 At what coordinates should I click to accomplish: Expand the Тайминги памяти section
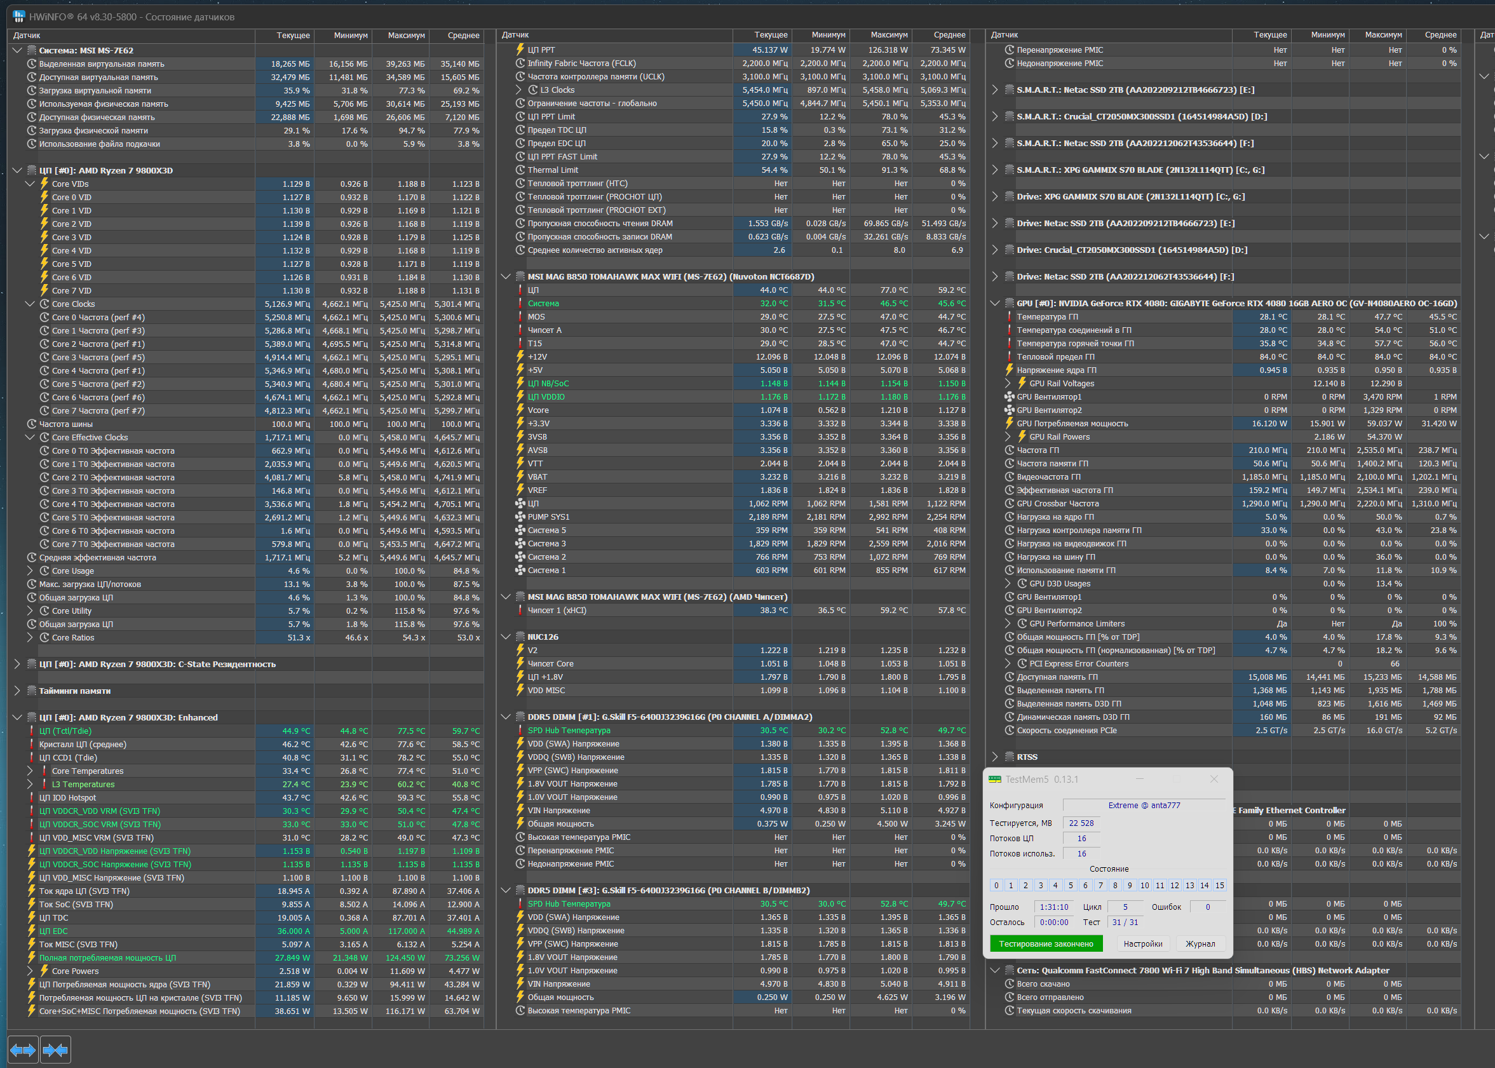tap(17, 691)
